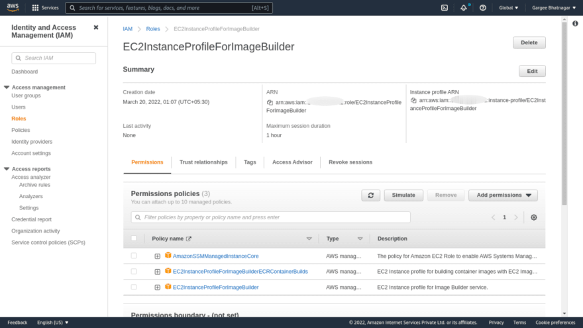Select all policies with header checkbox
Screen dimensions: 583x328
click(134, 239)
